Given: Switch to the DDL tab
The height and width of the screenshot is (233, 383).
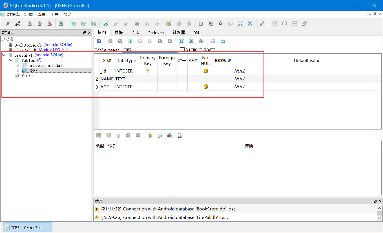Looking at the screenshot, I should point(197,33).
